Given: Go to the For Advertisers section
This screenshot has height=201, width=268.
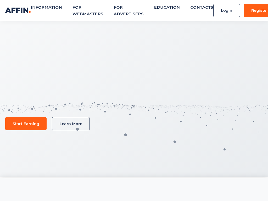Looking at the screenshot, I should tap(129, 10).
